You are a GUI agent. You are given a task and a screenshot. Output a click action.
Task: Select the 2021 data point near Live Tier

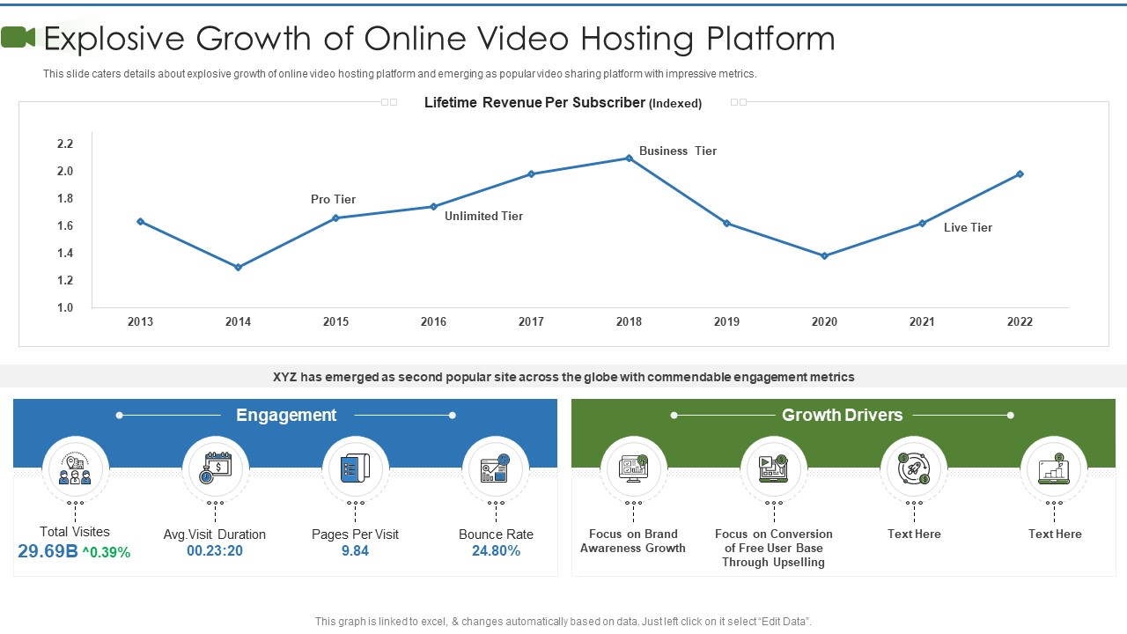point(922,224)
